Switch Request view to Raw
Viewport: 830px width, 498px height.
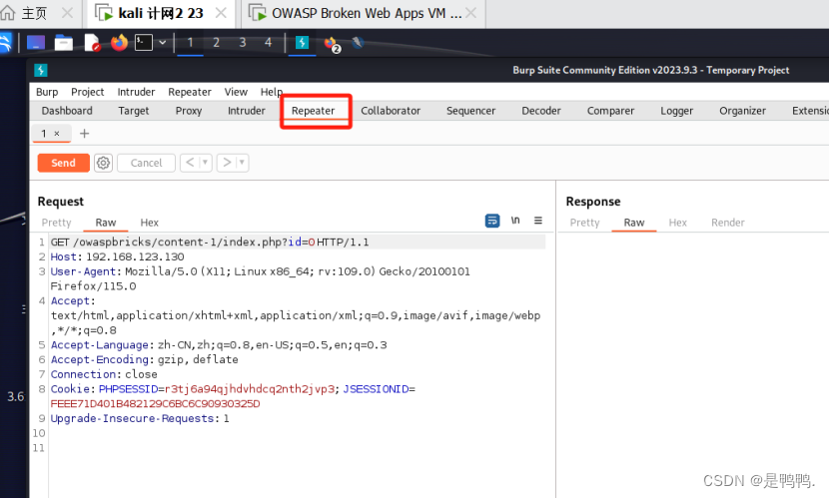(x=105, y=223)
